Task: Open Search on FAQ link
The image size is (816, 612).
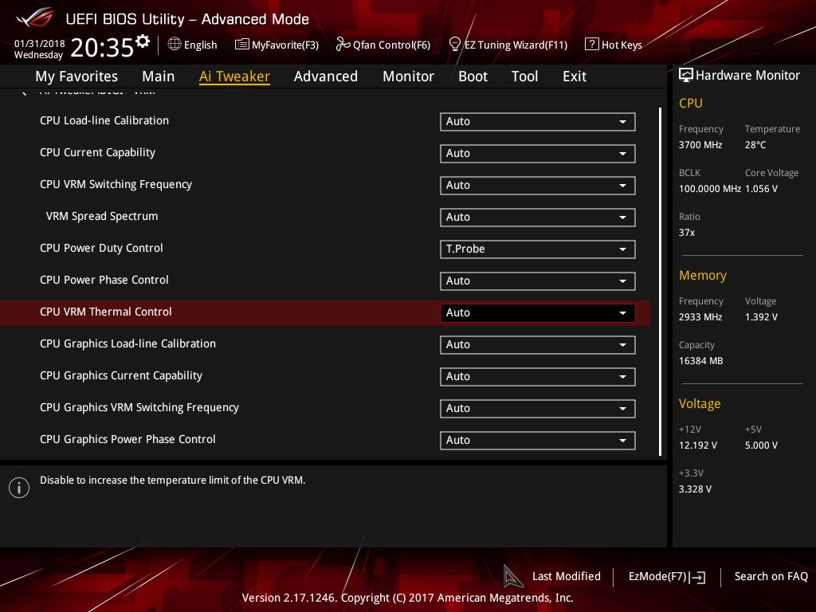Action: tap(771, 576)
